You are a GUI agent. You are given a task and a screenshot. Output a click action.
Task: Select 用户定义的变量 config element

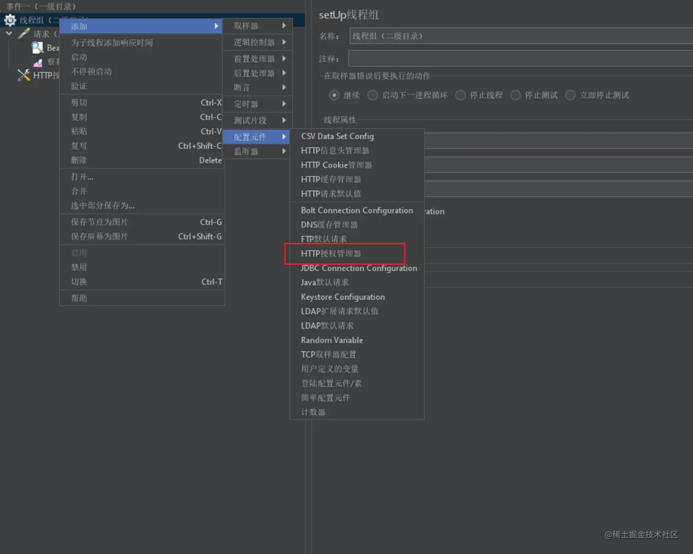tap(357, 369)
